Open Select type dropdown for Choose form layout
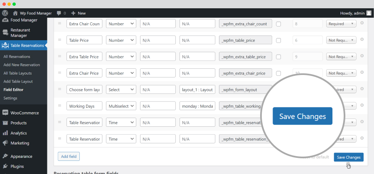The height and width of the screenshot is (174, 374). (121, 89)
